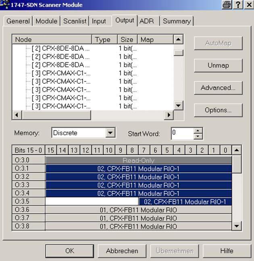Click the bit 0 column header

pos(225,150)
